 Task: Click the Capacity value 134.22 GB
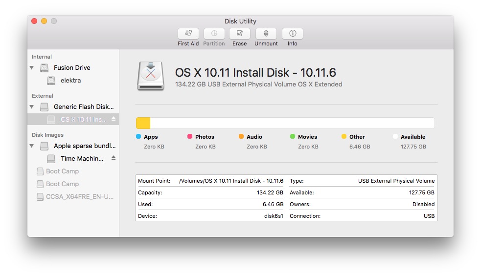270,192
